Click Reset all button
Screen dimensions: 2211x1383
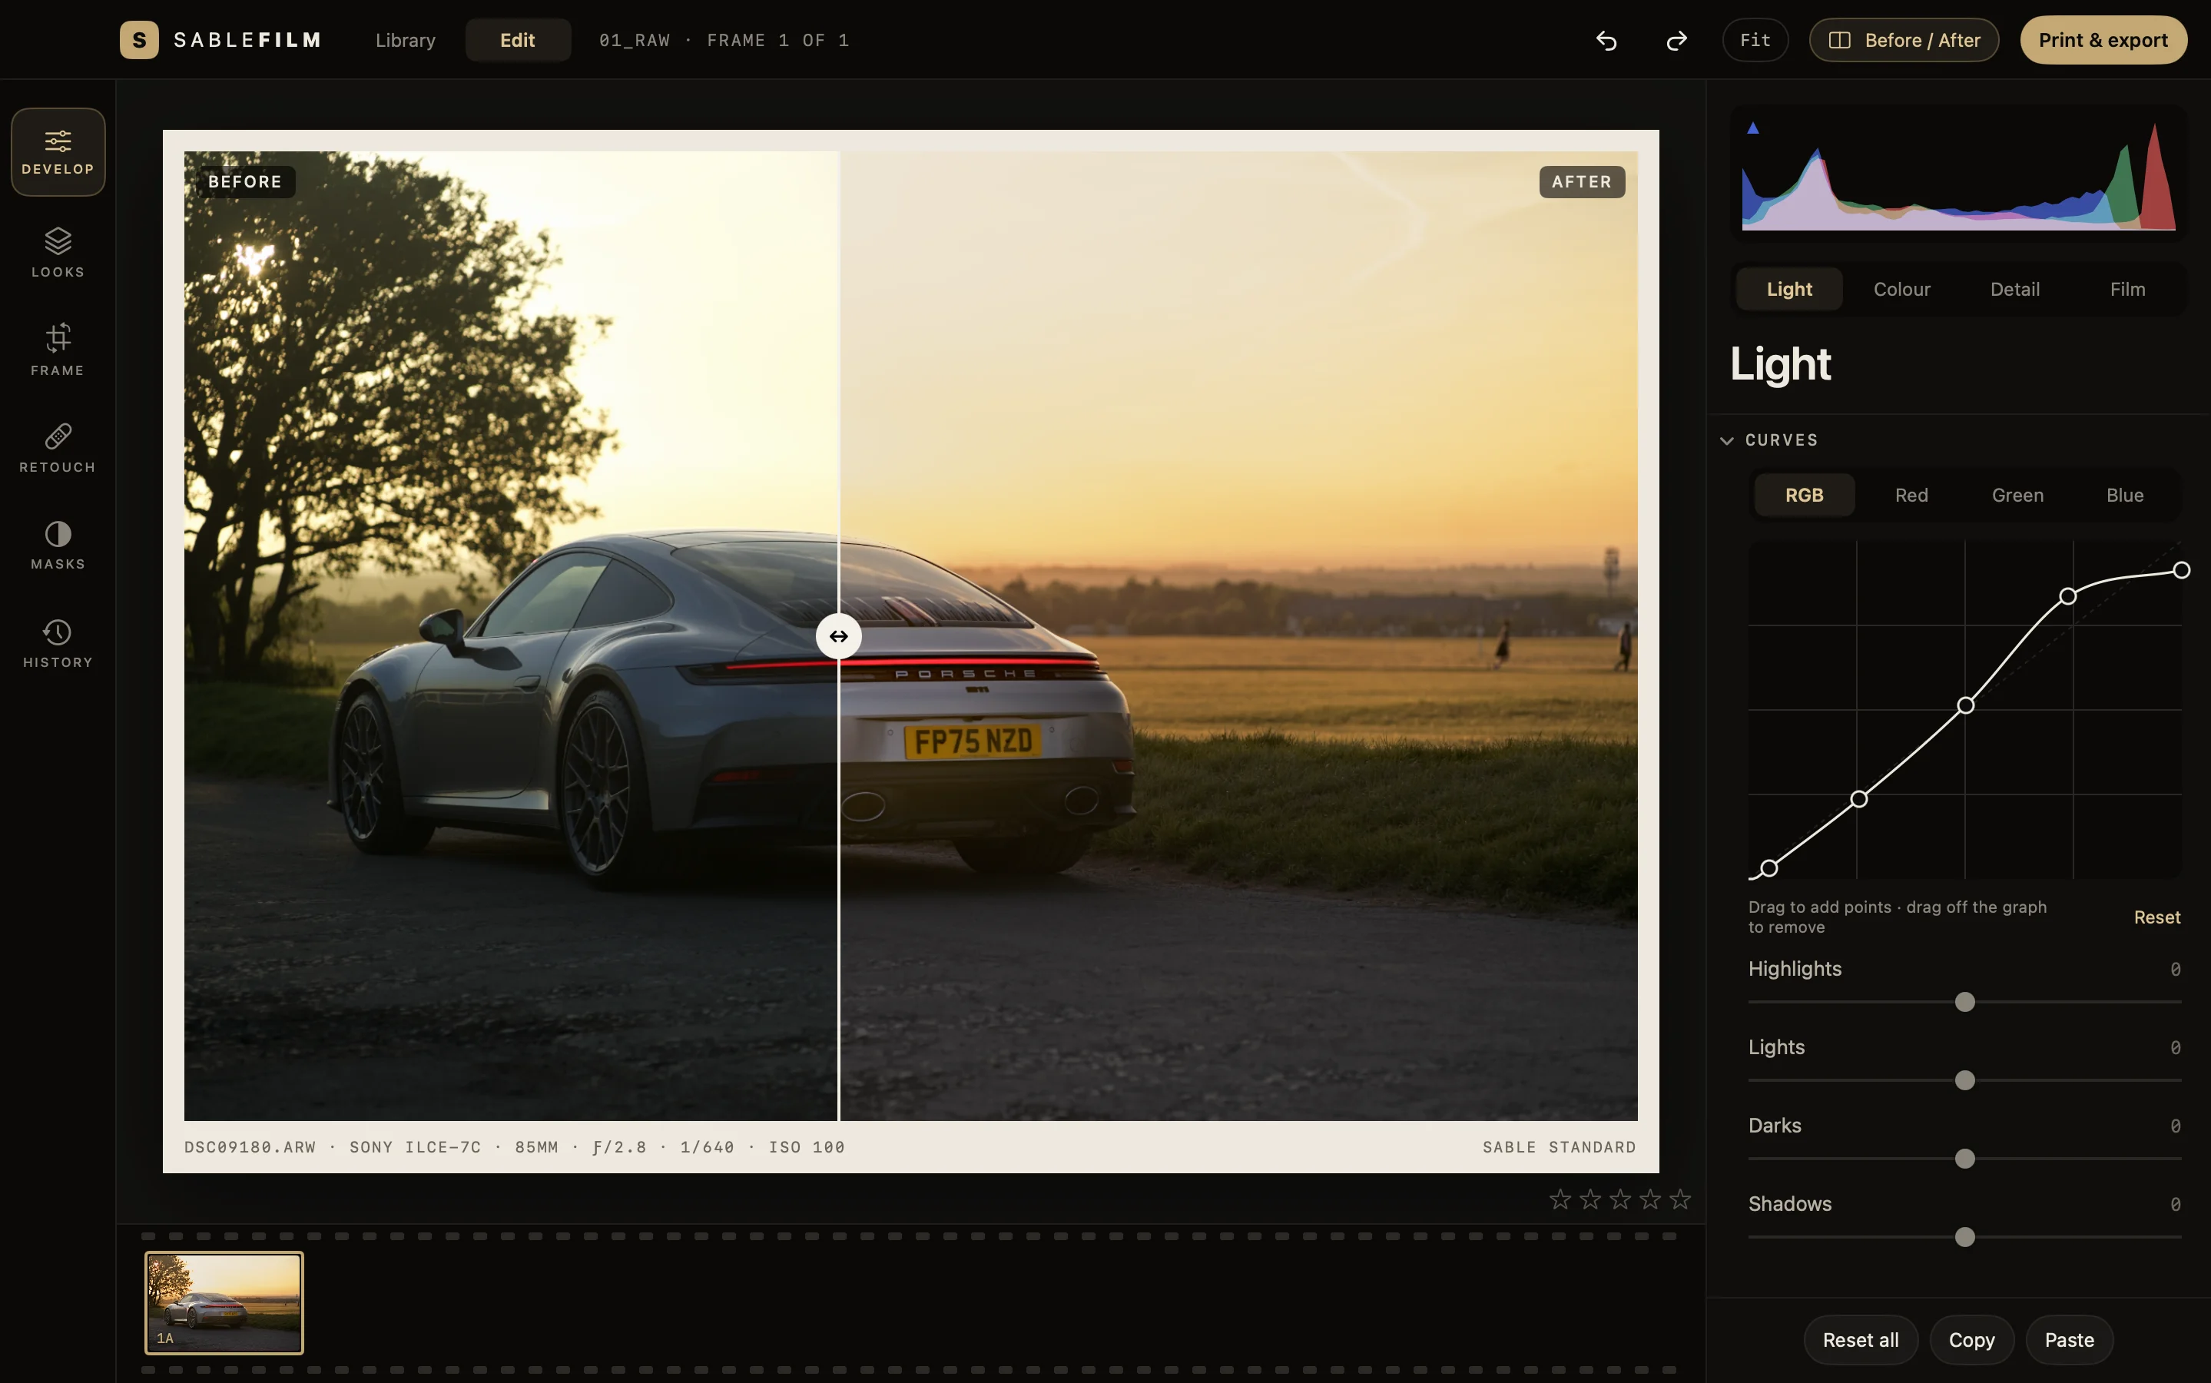[x=1860, y=1339]
